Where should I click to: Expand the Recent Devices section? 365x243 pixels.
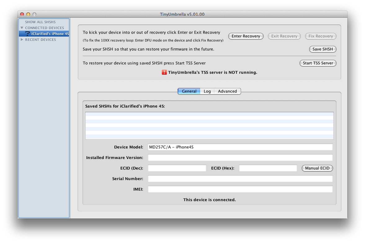pos(22,40)
